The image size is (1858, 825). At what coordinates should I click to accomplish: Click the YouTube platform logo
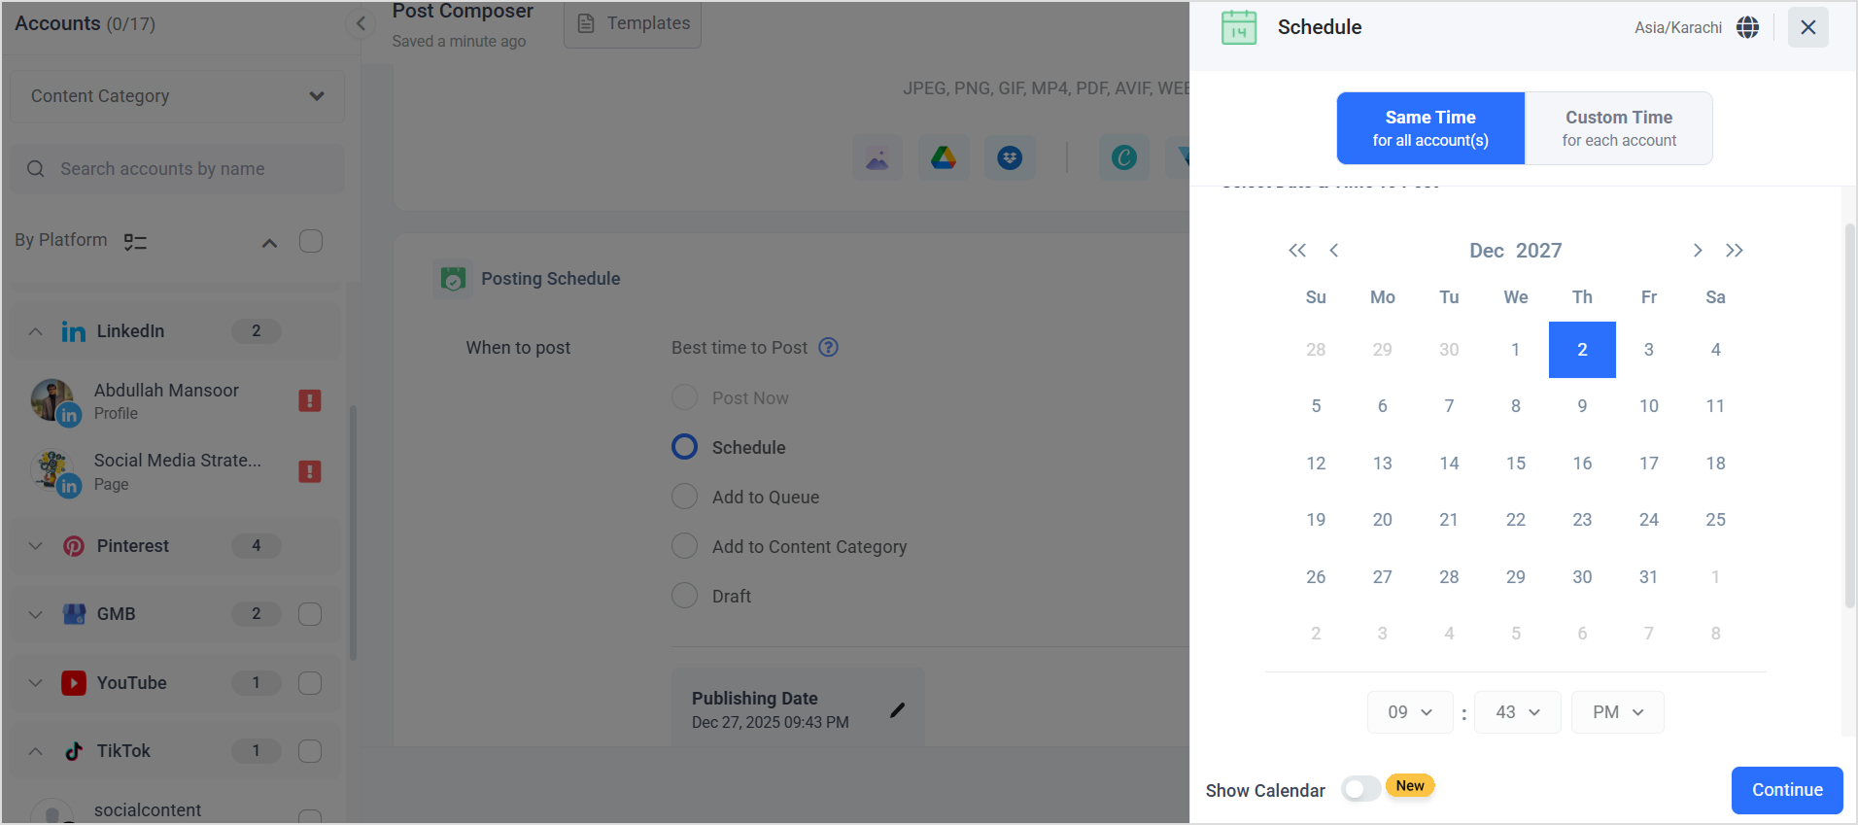point(74,683)
